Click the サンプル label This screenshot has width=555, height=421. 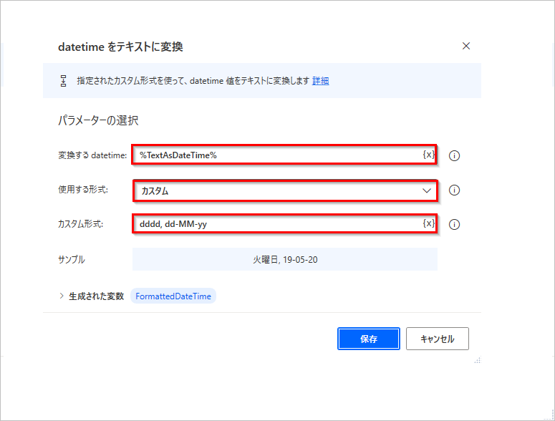click(71, 260)
